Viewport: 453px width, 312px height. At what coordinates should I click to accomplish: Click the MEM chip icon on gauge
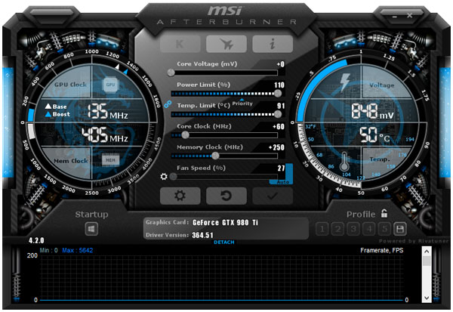(x=110, y=160)
